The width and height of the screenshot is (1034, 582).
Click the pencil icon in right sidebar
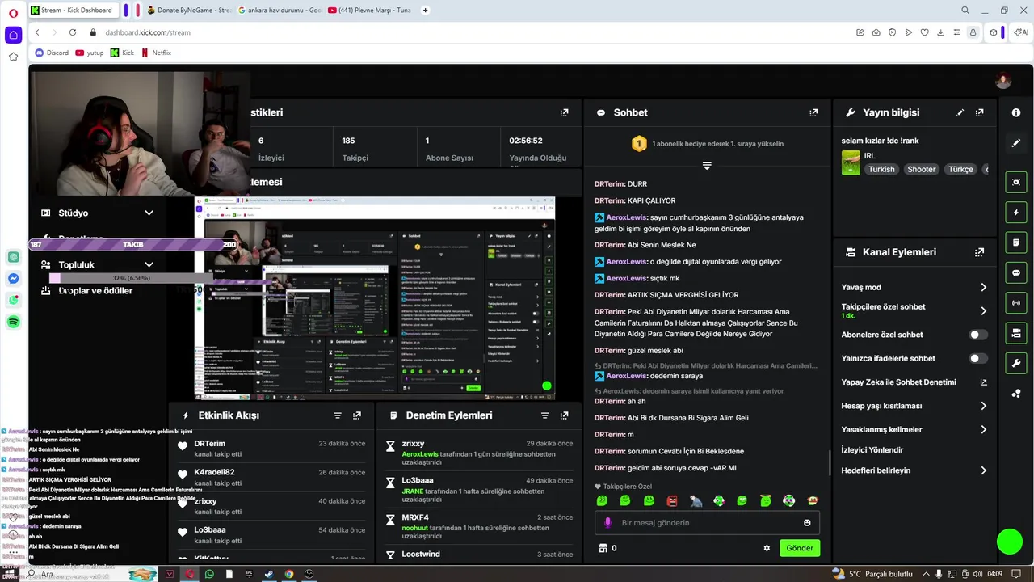pyautogui.click(x=1016, y=142)
